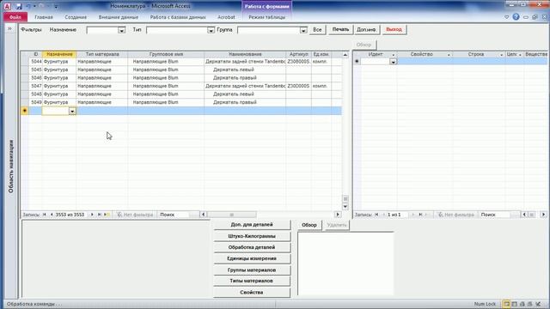Switch to the Создание ribbon tab
Image resolution: width=550 pixels, height=309 pixels.
coord(76,17)
